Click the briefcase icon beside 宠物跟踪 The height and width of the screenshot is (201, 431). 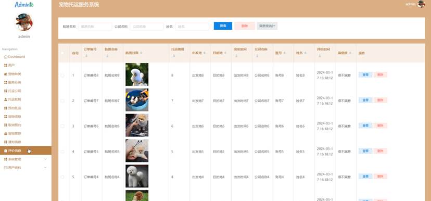pos(6,134)
